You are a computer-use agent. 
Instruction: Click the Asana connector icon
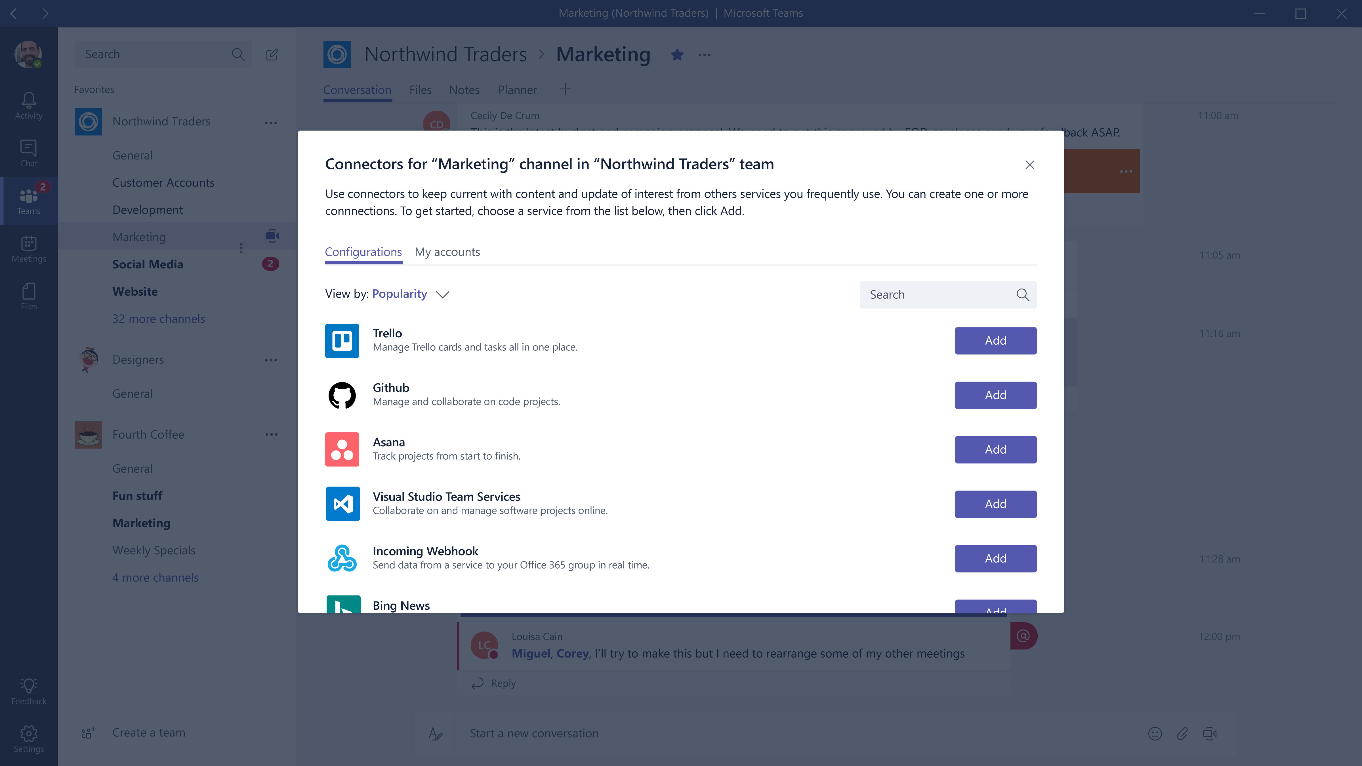click(x=341, y=449)
